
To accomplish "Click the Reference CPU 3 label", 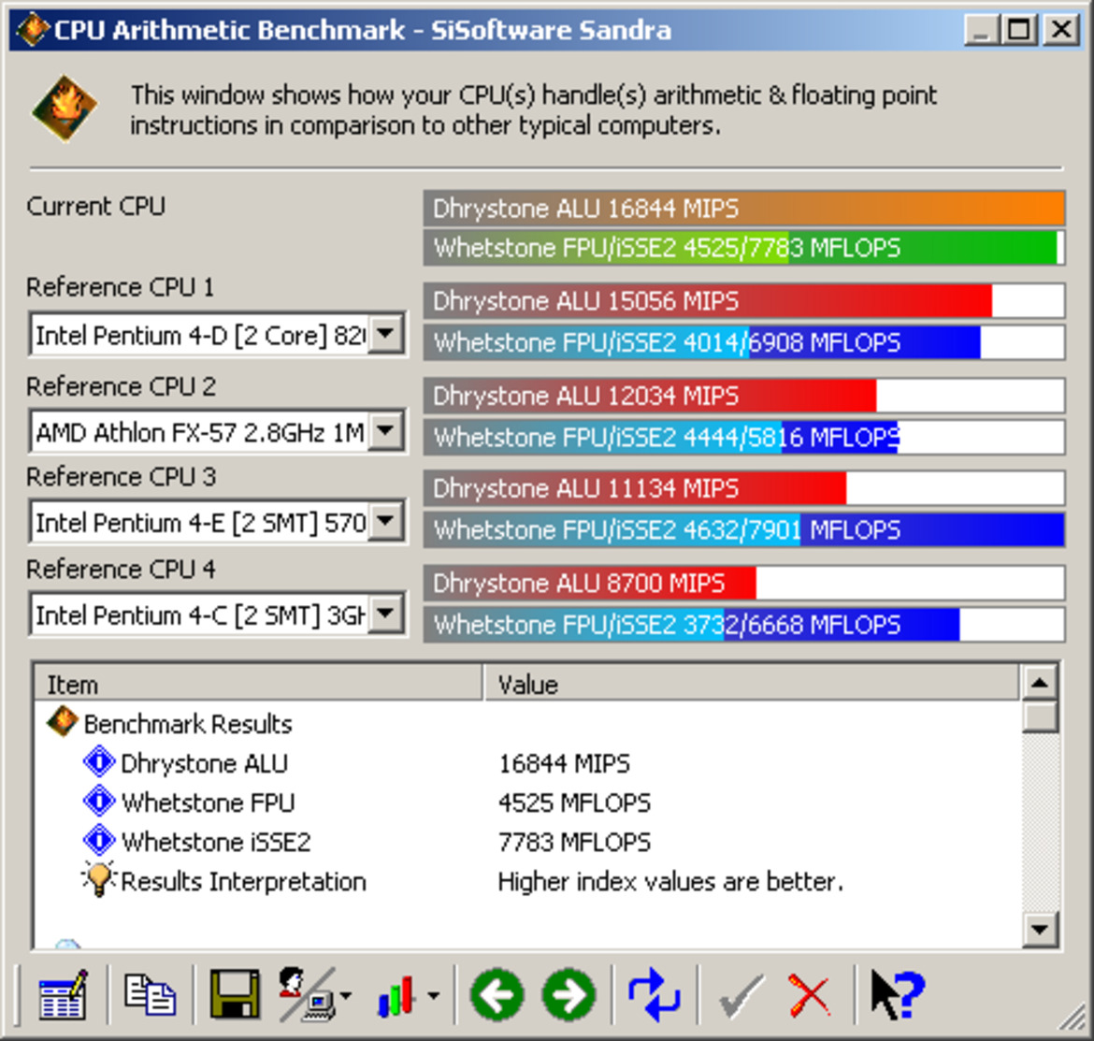I will 122,477.
